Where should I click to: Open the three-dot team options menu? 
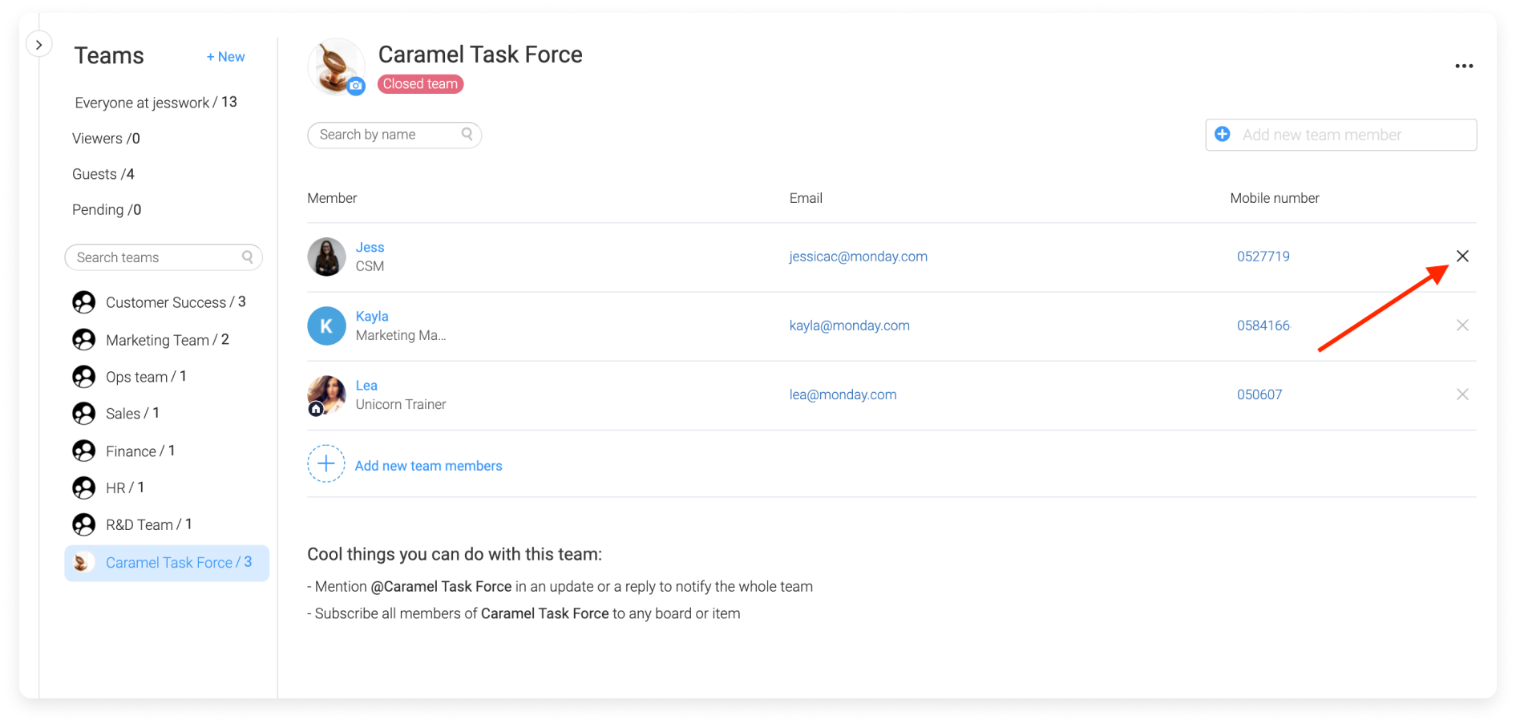click(x=1464, y=67)
